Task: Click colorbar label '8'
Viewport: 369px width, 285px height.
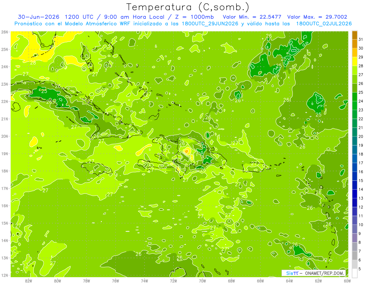Action: tap(360, 243)
